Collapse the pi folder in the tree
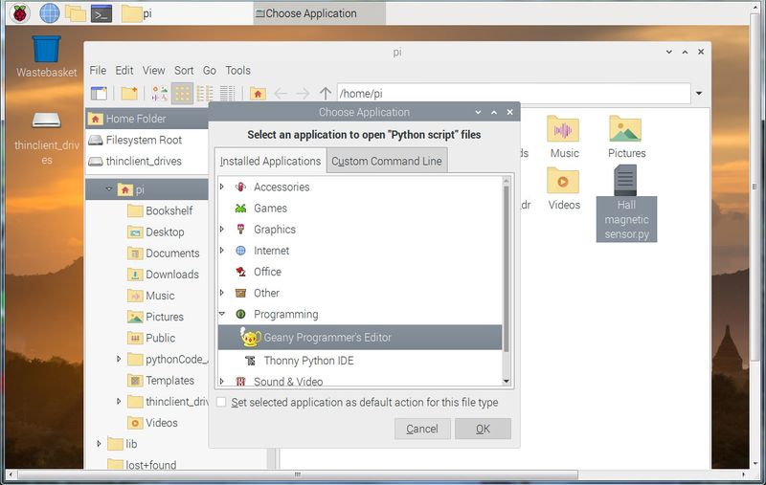Image resolution: width=766 pixels, height=485 pixels. pos(108,189)
